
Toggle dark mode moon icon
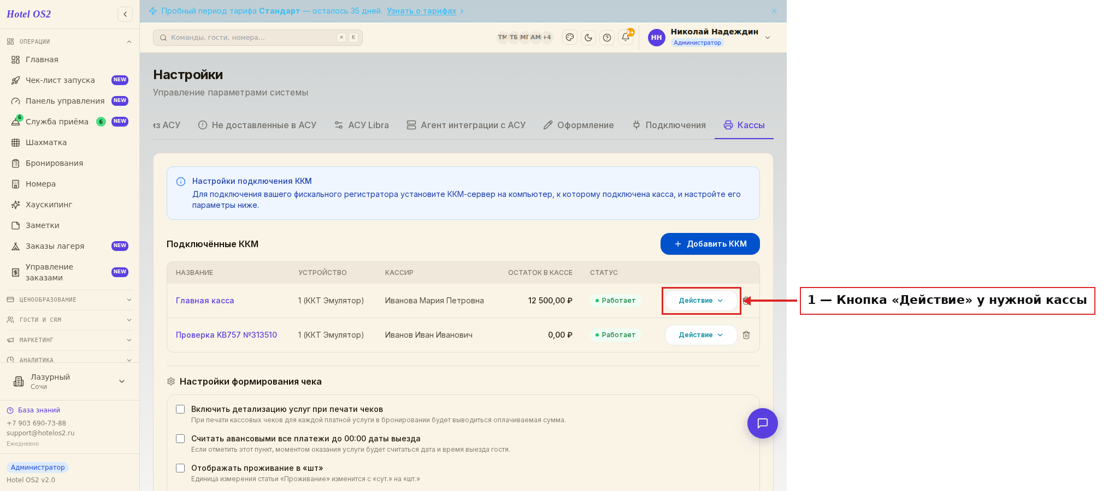coord(588,38)
